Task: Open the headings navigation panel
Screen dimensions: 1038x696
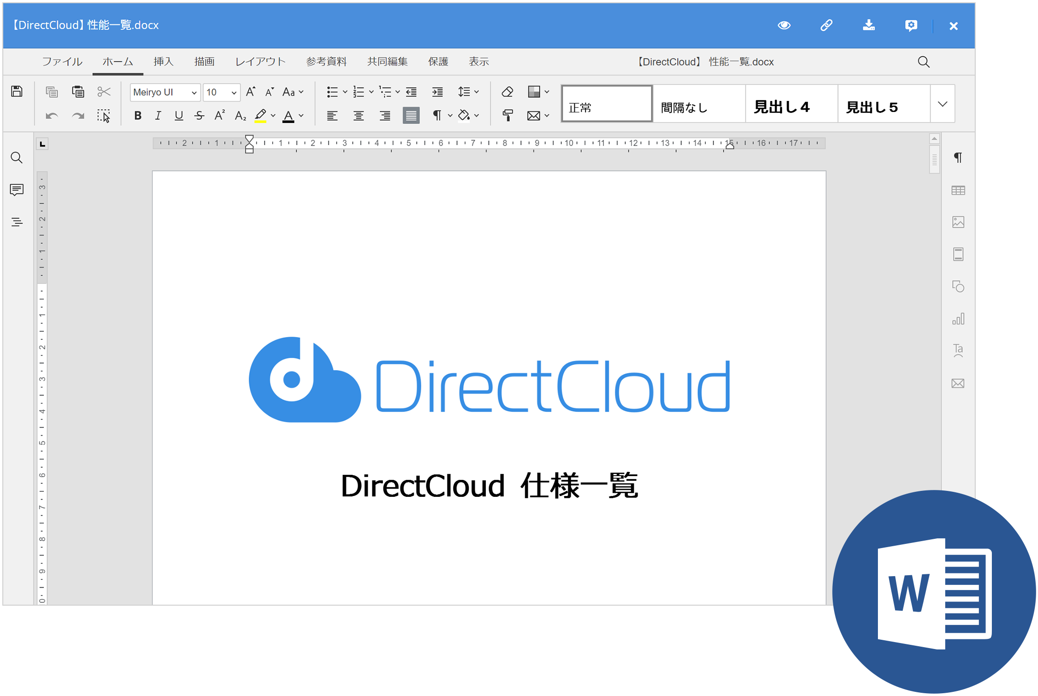Action: tap(17, 222)
